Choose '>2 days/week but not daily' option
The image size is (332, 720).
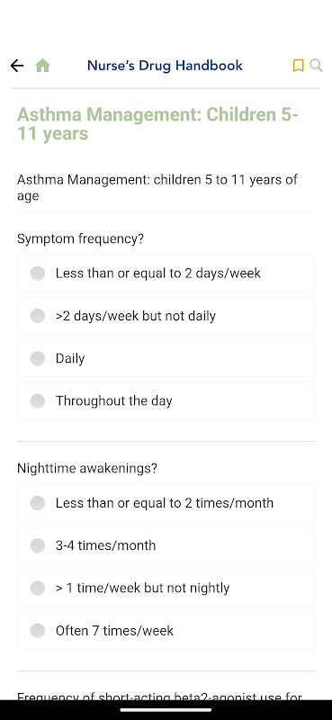click(166, 316)
